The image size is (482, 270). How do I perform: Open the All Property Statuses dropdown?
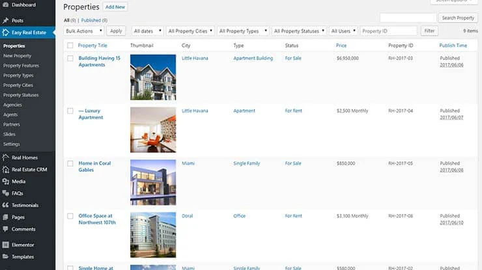point(299,31)
